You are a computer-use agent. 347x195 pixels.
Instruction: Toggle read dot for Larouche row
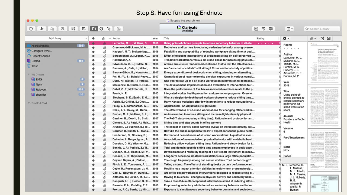93,43
